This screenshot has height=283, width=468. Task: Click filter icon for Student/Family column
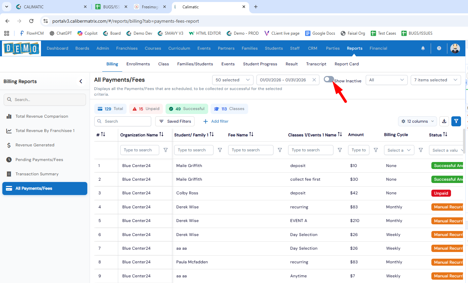tap(220, 150)
